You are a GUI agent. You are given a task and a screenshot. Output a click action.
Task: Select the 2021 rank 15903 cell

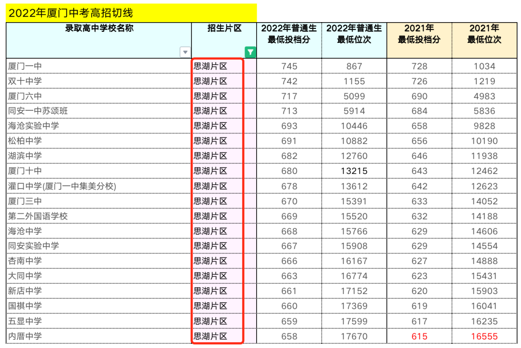coord(484,291)
